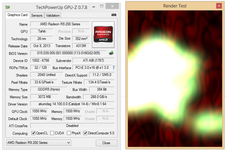Click the Subvendor field ATI AIB (1787)
The image size is (229, 154).
pos(93,60)
